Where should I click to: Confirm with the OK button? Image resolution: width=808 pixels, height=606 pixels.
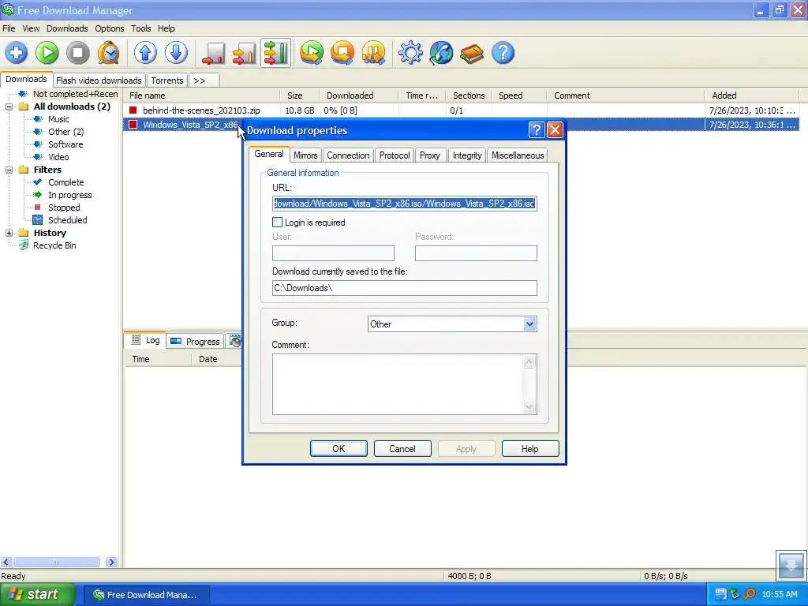(339, 449)
